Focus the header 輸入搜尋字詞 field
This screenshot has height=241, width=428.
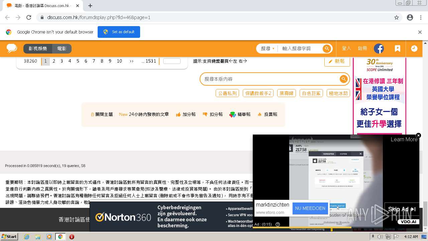tap(300, 49)
